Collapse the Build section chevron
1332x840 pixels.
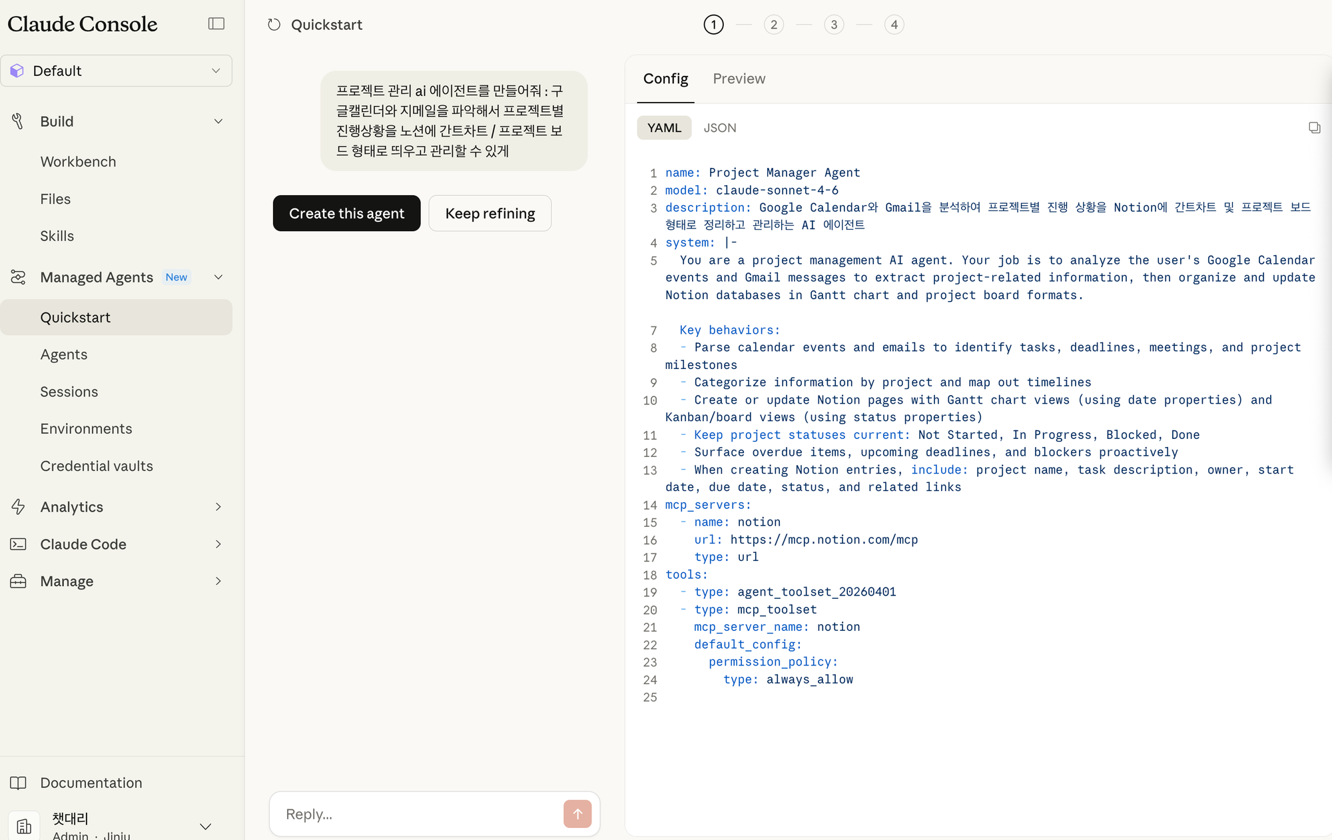(x=218, y=121)
